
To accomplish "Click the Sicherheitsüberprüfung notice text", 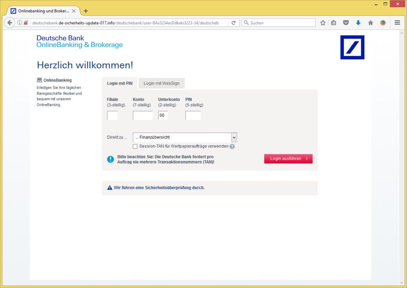I will [x=159, y=188].
